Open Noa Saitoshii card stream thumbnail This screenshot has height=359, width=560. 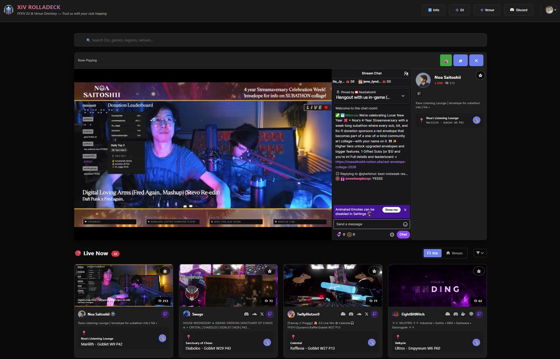(124, 285)
